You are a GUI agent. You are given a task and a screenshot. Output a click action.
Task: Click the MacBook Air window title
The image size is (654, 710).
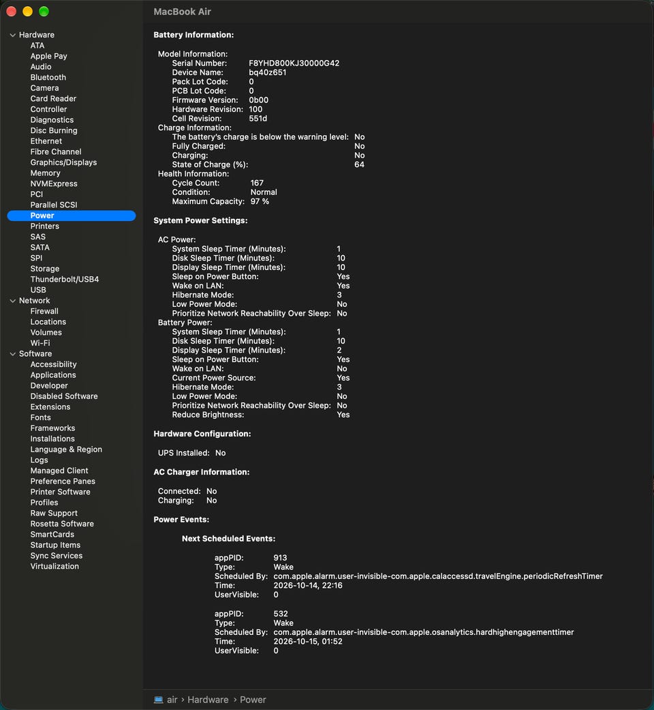pyautogui.click(x=183, y=12)
